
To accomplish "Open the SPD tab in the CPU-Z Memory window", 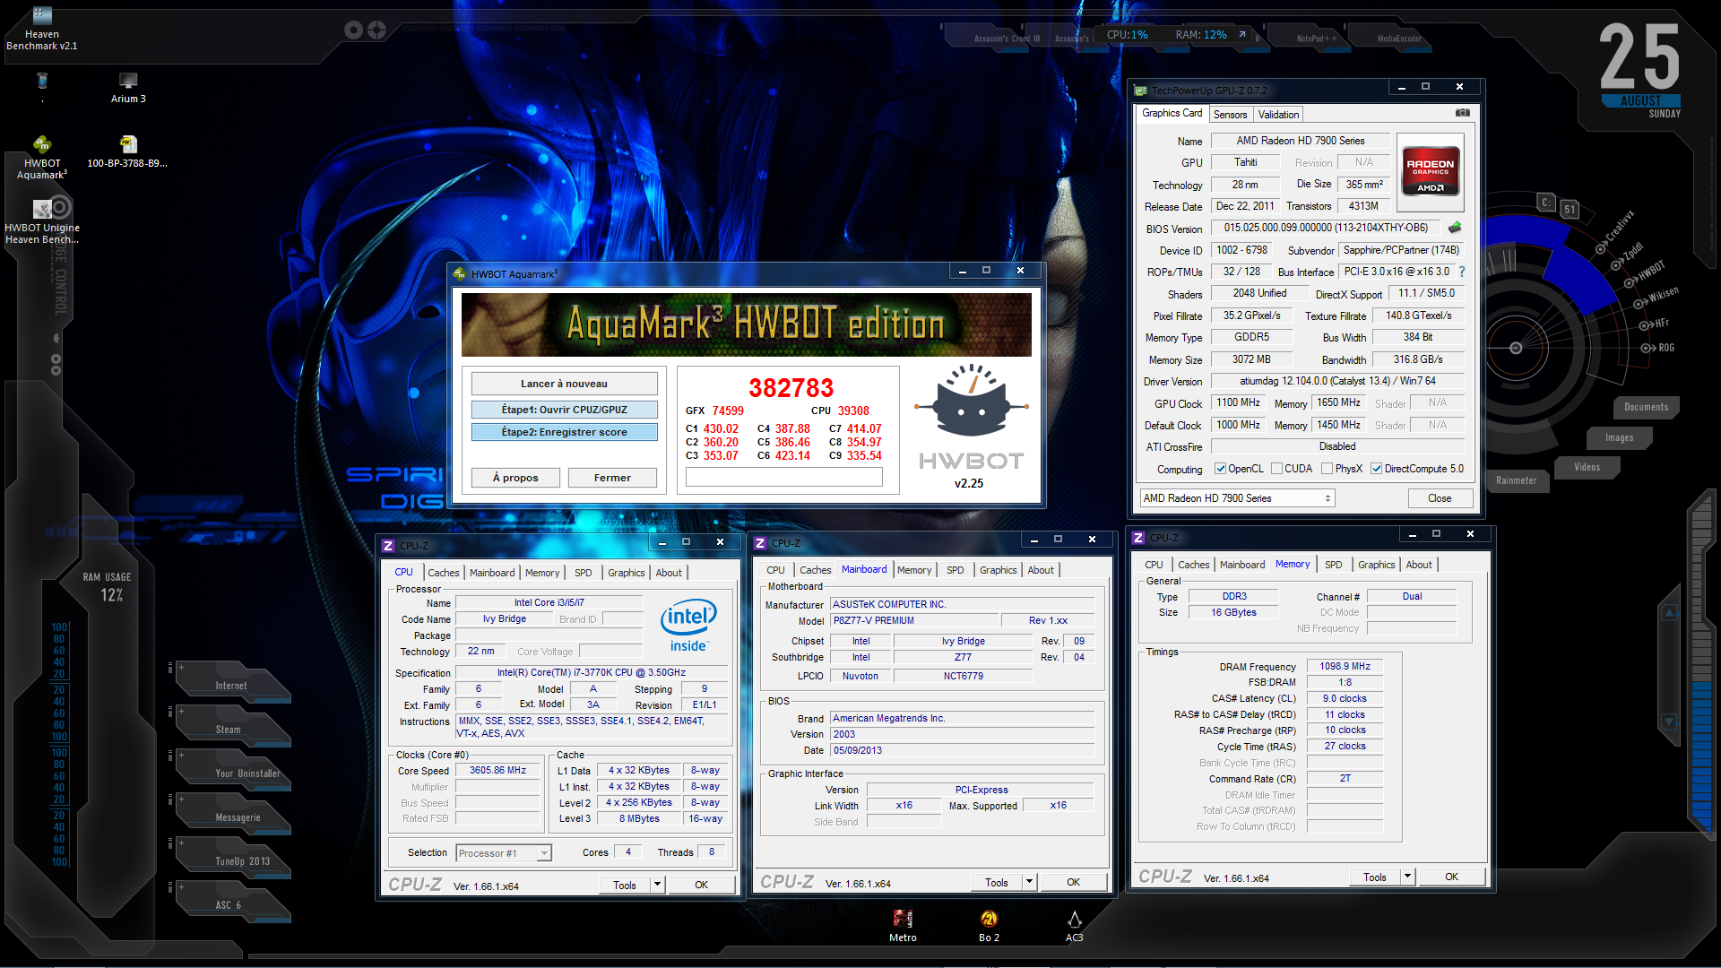I will pos(1333,565).
